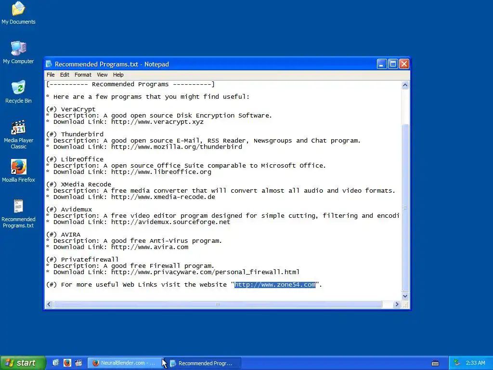This screenshot has width=493, height=370.
Task: Open the Format menu in Notepad
Action: coord(83,75)
